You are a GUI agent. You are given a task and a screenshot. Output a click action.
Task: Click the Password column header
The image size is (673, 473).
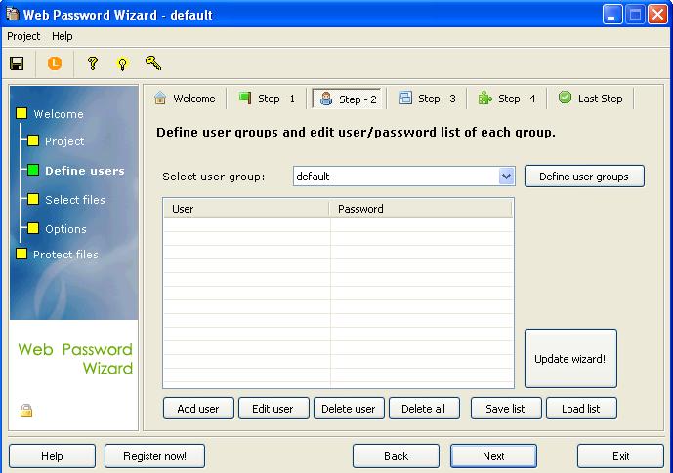pos(421,209)
